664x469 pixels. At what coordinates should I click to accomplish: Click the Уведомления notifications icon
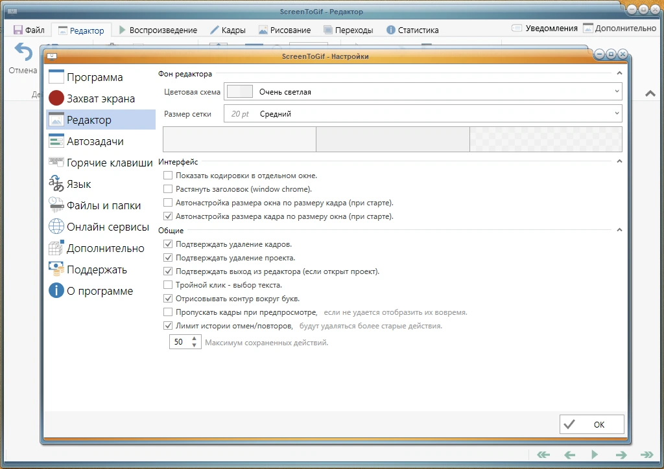click(517, 29)
